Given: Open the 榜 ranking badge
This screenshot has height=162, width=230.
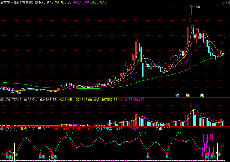Looking at the screenshot, I should (x=188, y=95).
